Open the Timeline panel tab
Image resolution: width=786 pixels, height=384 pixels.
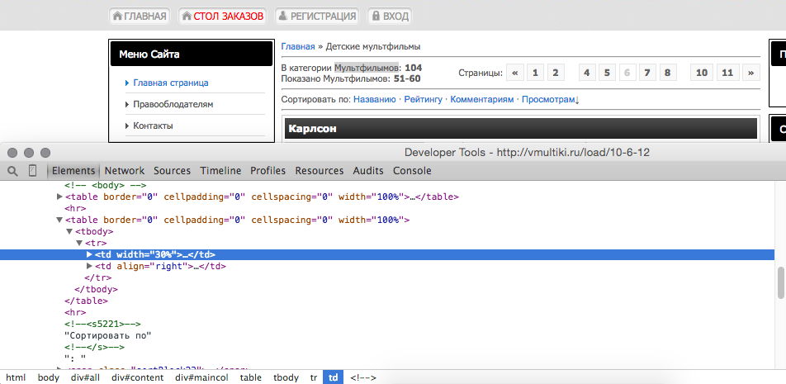coord(220,171)
